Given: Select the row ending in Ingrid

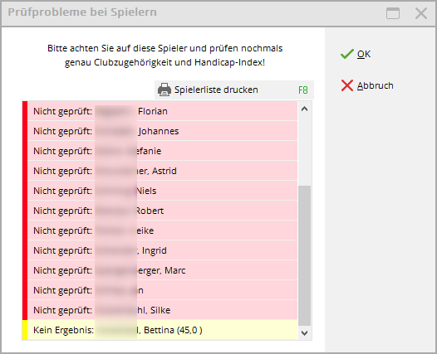Looking at the screenshot, I should point(163,250).
